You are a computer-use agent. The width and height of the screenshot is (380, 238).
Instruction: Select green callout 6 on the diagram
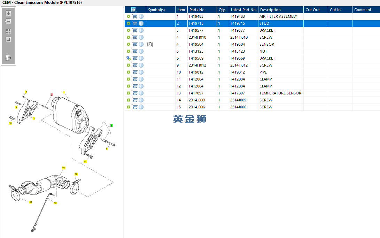tap(111, 125)
